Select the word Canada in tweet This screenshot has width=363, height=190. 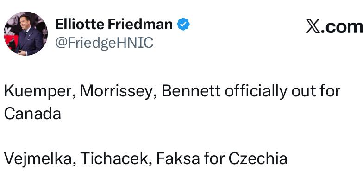point(32,114)
